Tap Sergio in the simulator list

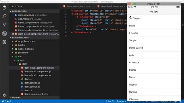[x=154, y=40]
